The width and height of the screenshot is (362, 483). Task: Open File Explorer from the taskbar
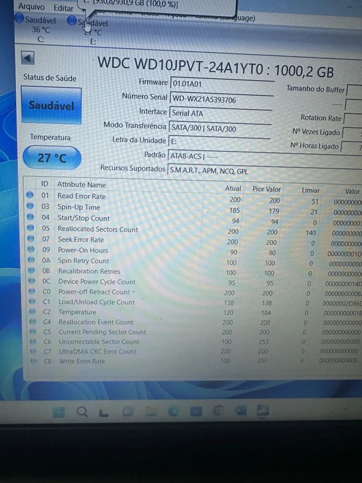click(150, 411)
